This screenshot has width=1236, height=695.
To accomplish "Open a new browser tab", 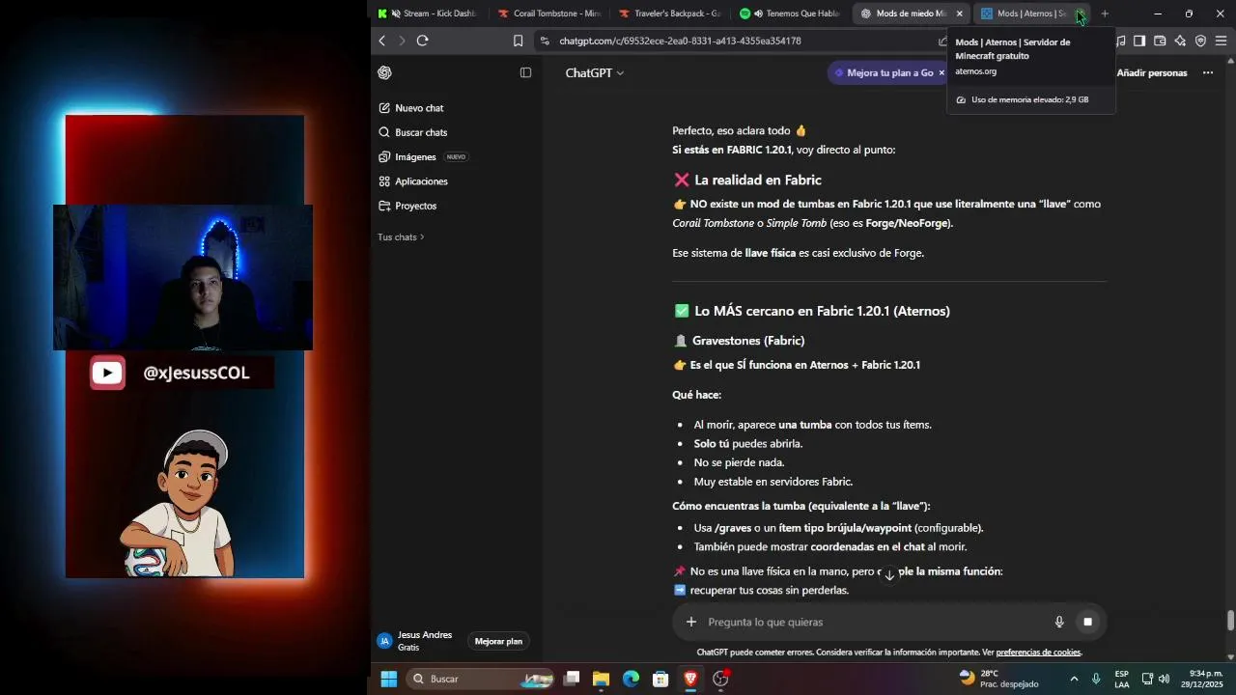I will coord(1105,14).
